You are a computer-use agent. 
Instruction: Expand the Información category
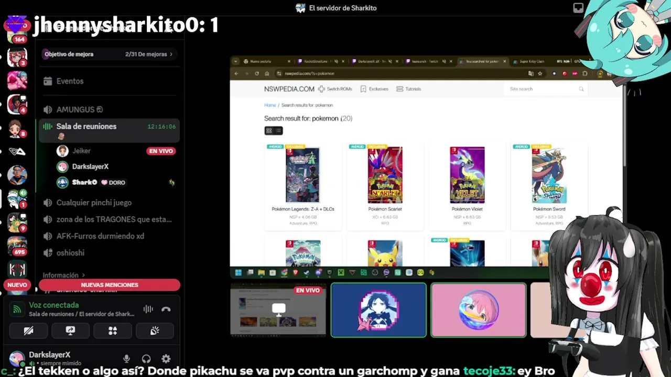(63, 275)
